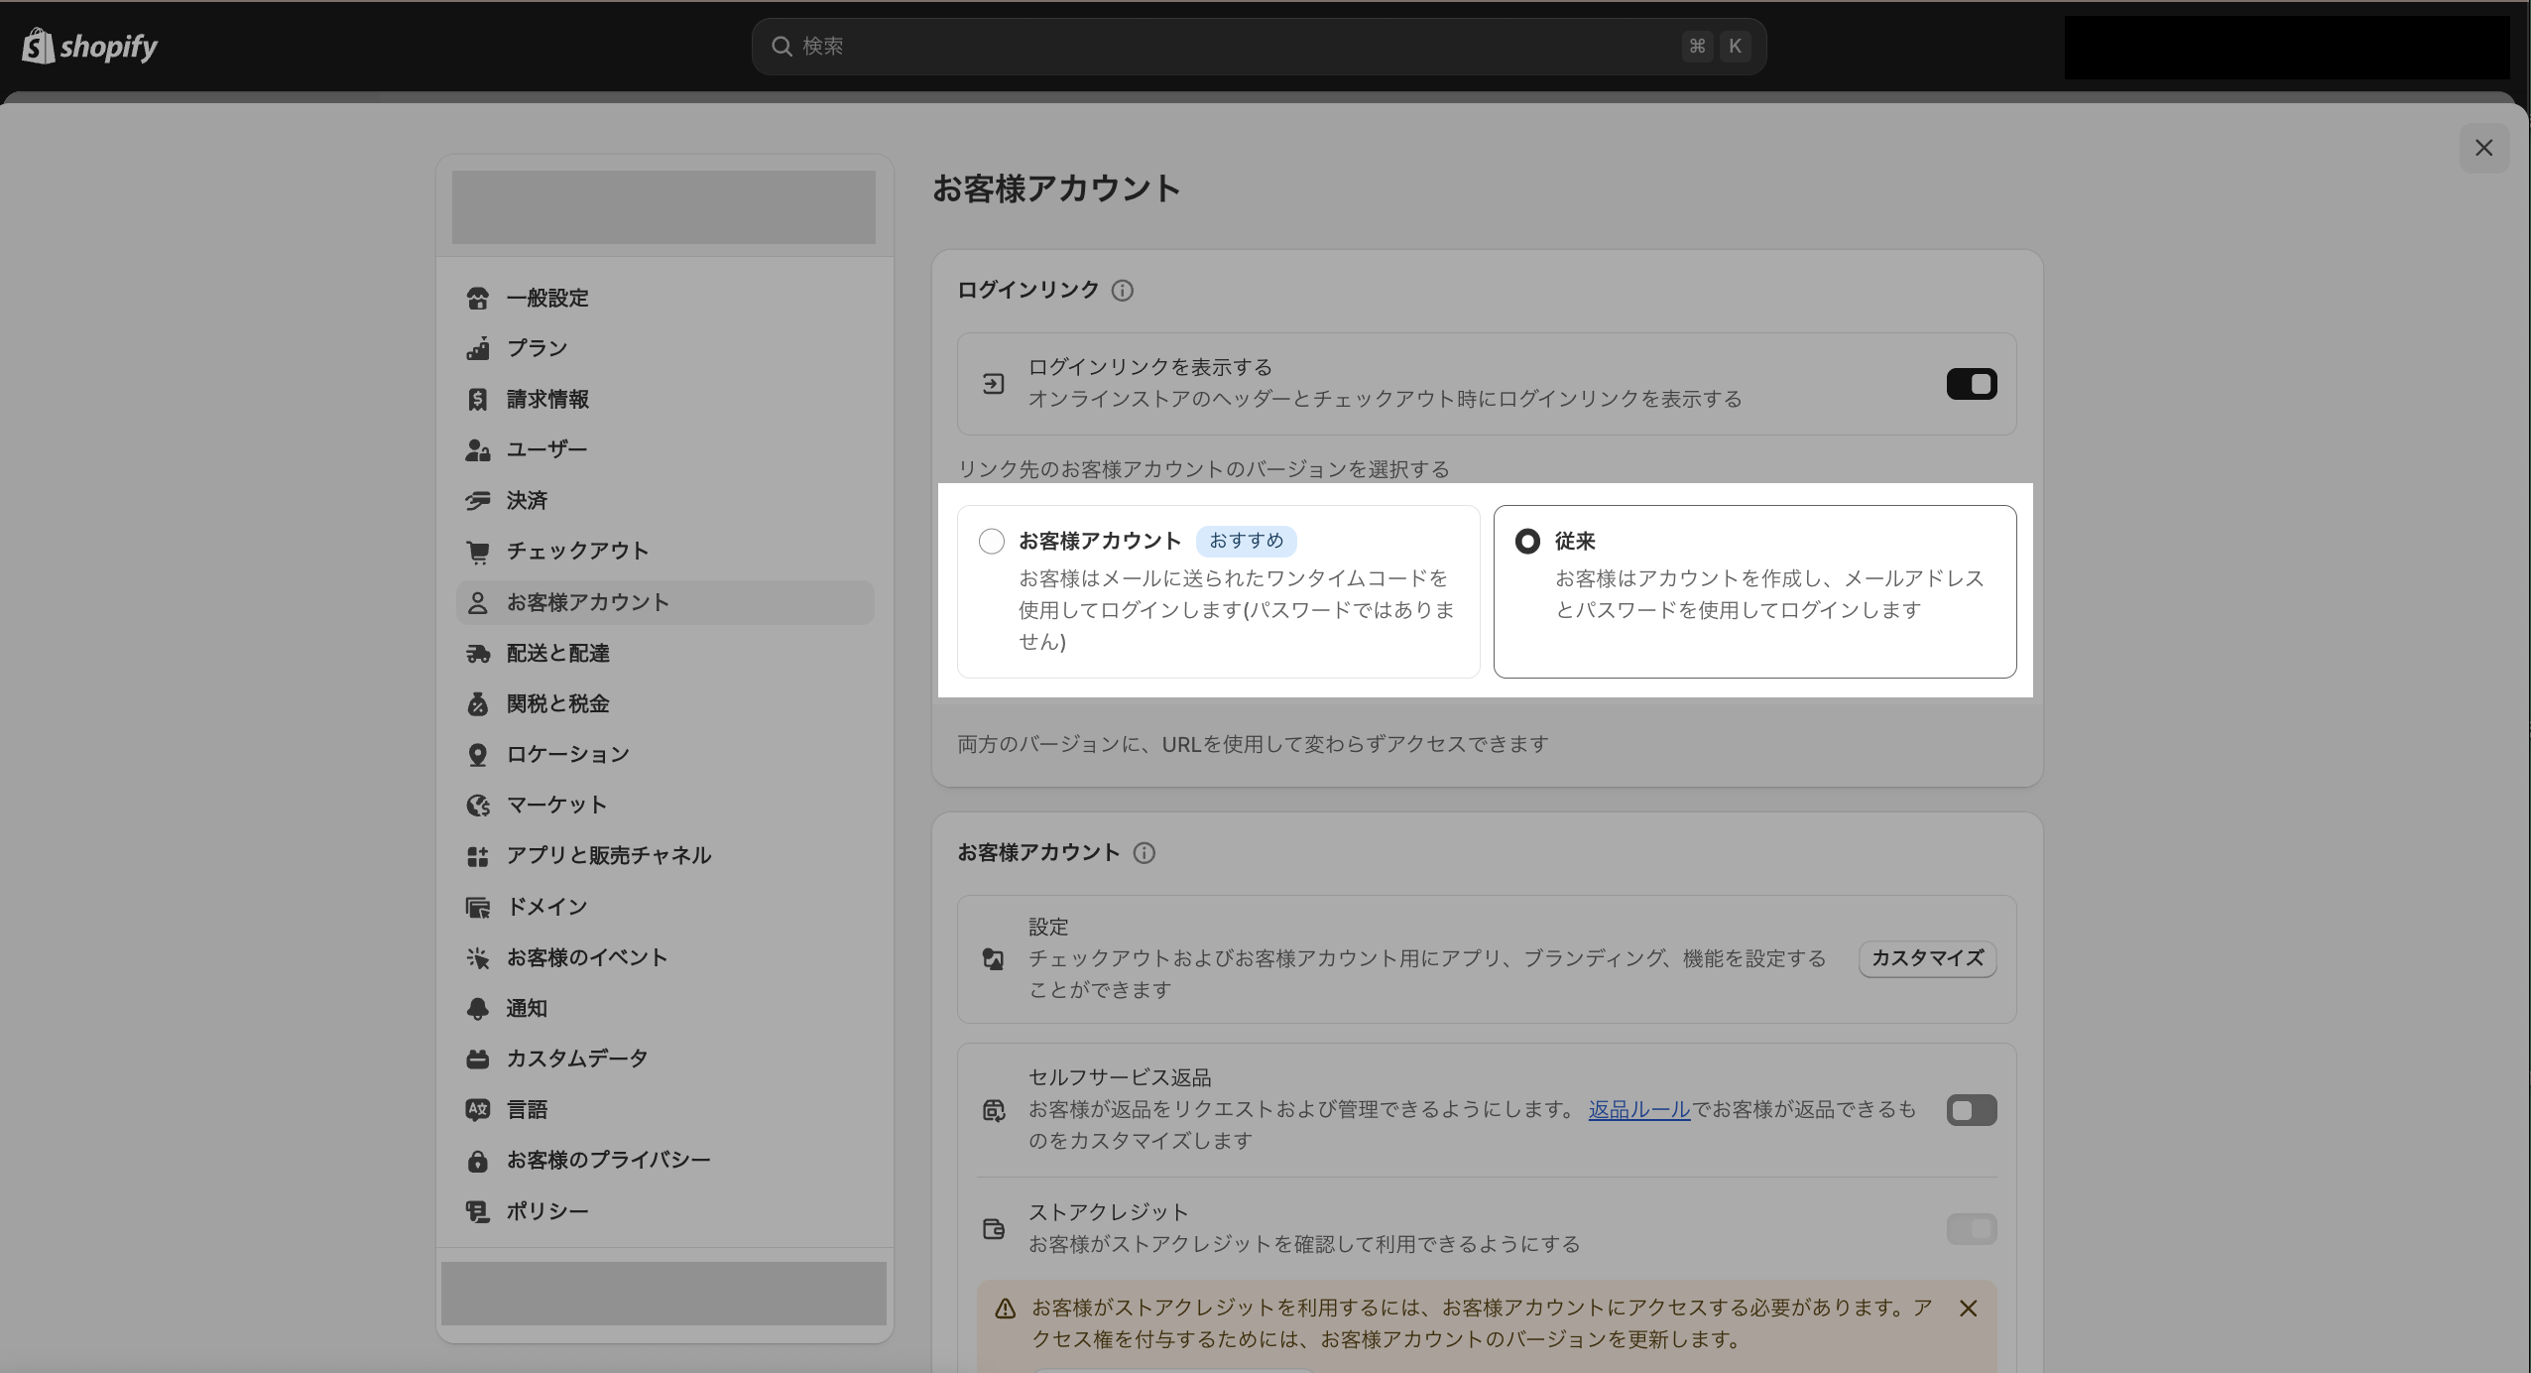2531x1373 pixels.
Task: Open アプリと販売チャネル settings
Action: (x=664, y=855)
